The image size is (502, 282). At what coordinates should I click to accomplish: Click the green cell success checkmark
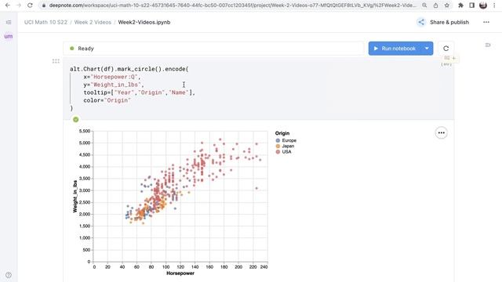pyautogui.click(x=75, y=119)
